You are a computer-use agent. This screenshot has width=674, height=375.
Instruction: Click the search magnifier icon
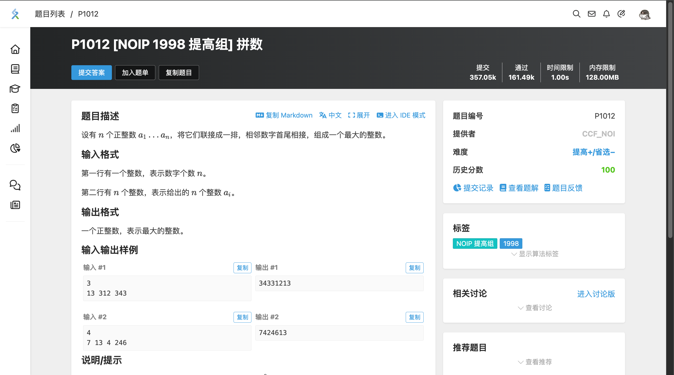coord(576,14)
